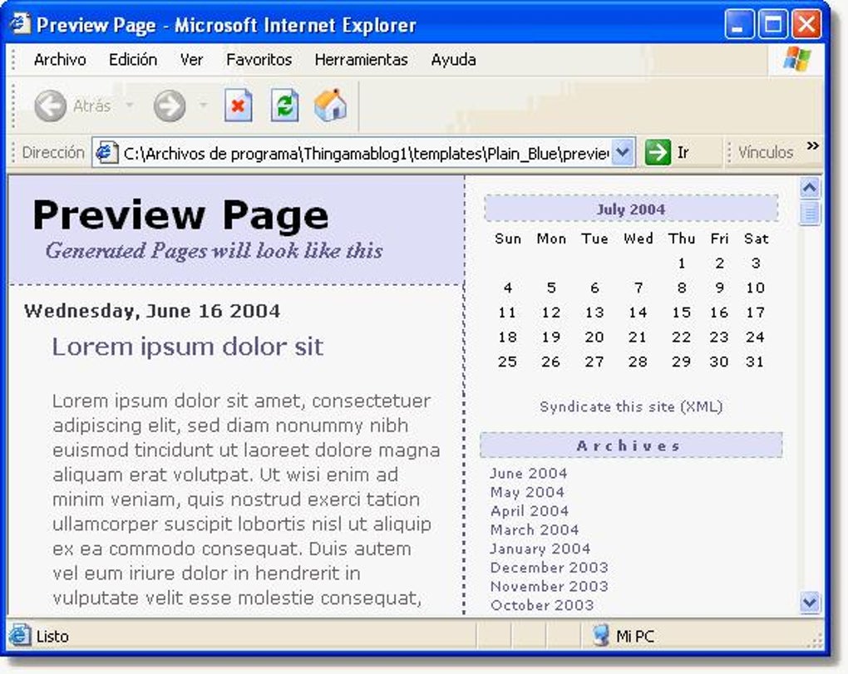Open the Ayuda menu
Viewport: 848px width, 674px height.
click(x=453, y=60)
